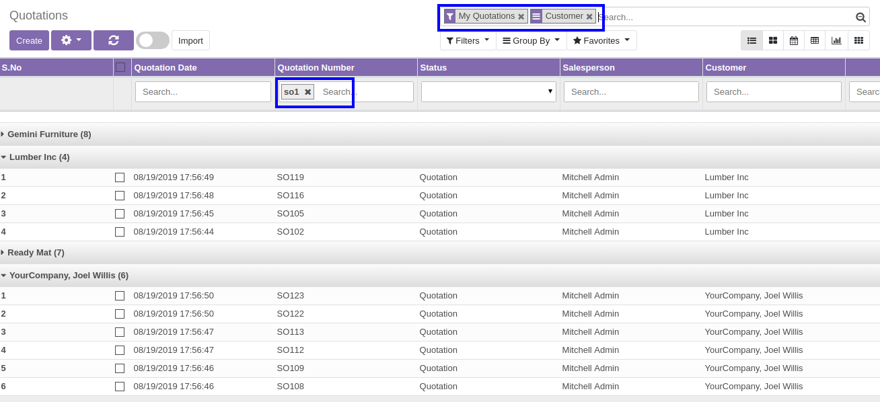The width and height of the screenshot is (880, 402).
Task: Open the Calendar view
Action: click(794, 40)
